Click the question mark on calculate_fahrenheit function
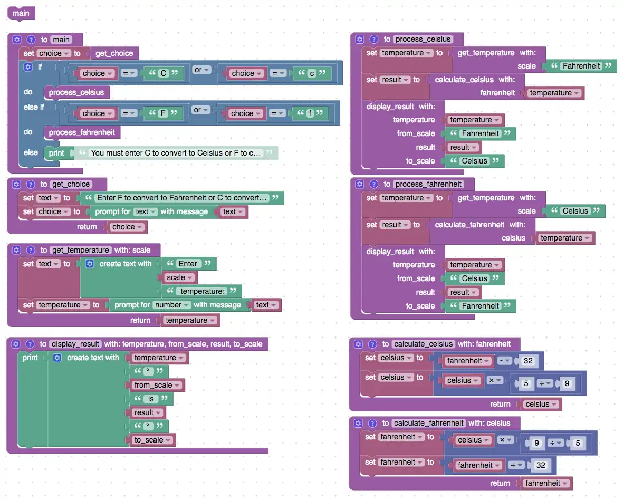The height and width of the screenshot is (500, 624). pos(372,423)
